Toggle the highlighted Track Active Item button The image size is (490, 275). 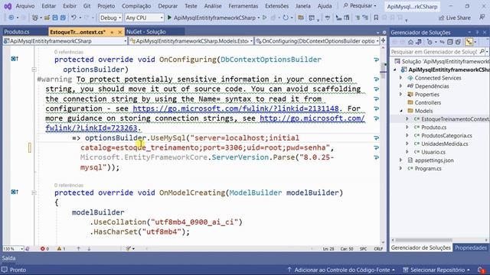[x=469, y=42]
